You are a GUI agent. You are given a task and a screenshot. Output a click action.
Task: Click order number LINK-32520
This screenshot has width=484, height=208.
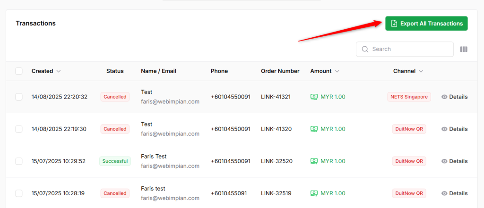(x=276, y=161)
